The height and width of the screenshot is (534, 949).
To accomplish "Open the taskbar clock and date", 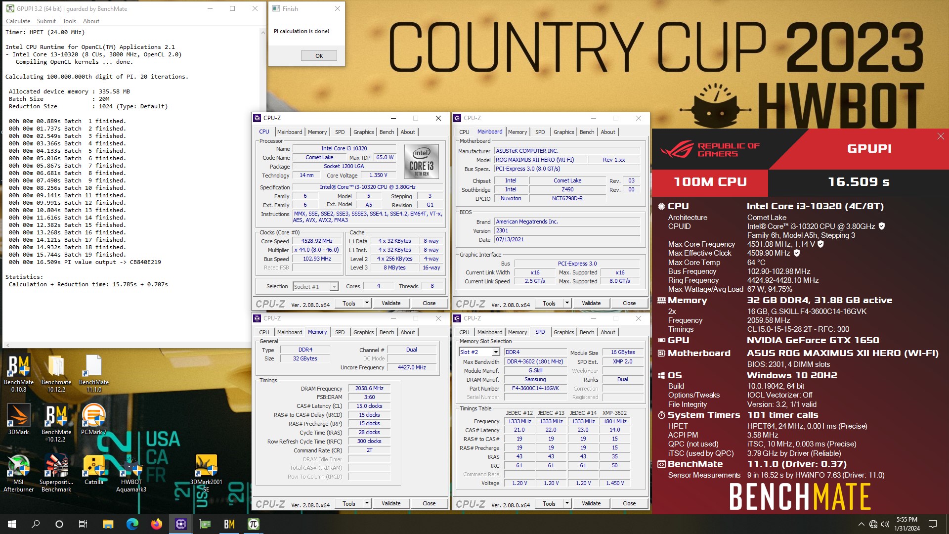I will pyautogui.click(x=906, y=524).
